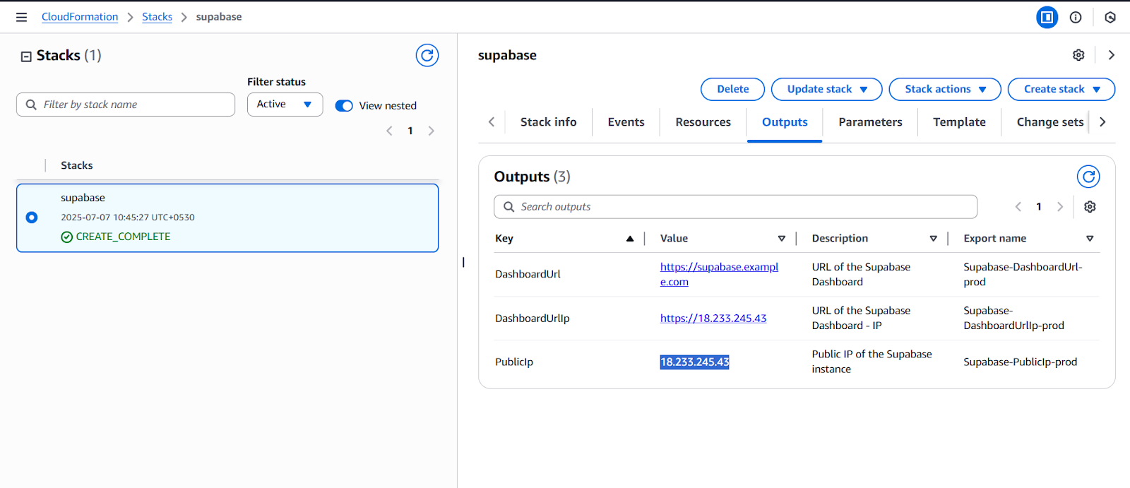1130x488 pixels.
Task: Click the DashboardUrl key cell
Action: point(528,274)
